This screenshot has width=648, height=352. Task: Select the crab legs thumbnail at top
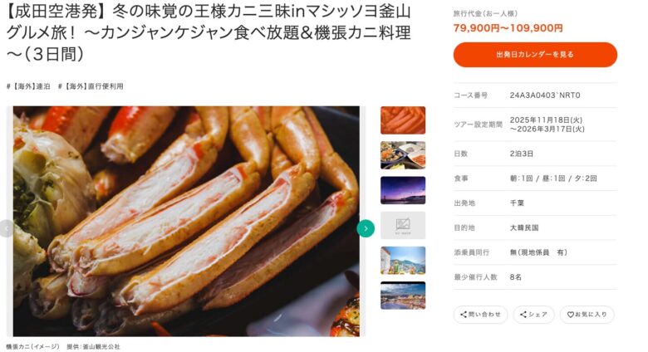tap(403, 120)
